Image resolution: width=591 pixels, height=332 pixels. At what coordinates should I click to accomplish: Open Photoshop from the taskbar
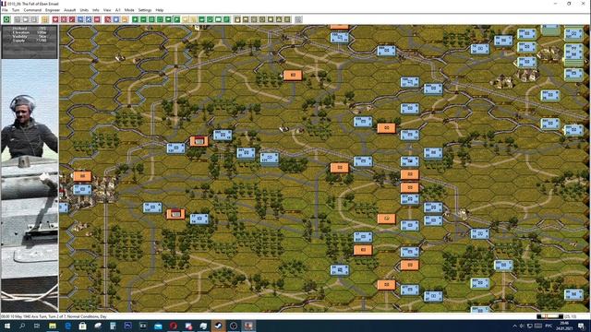click(127, 326)
